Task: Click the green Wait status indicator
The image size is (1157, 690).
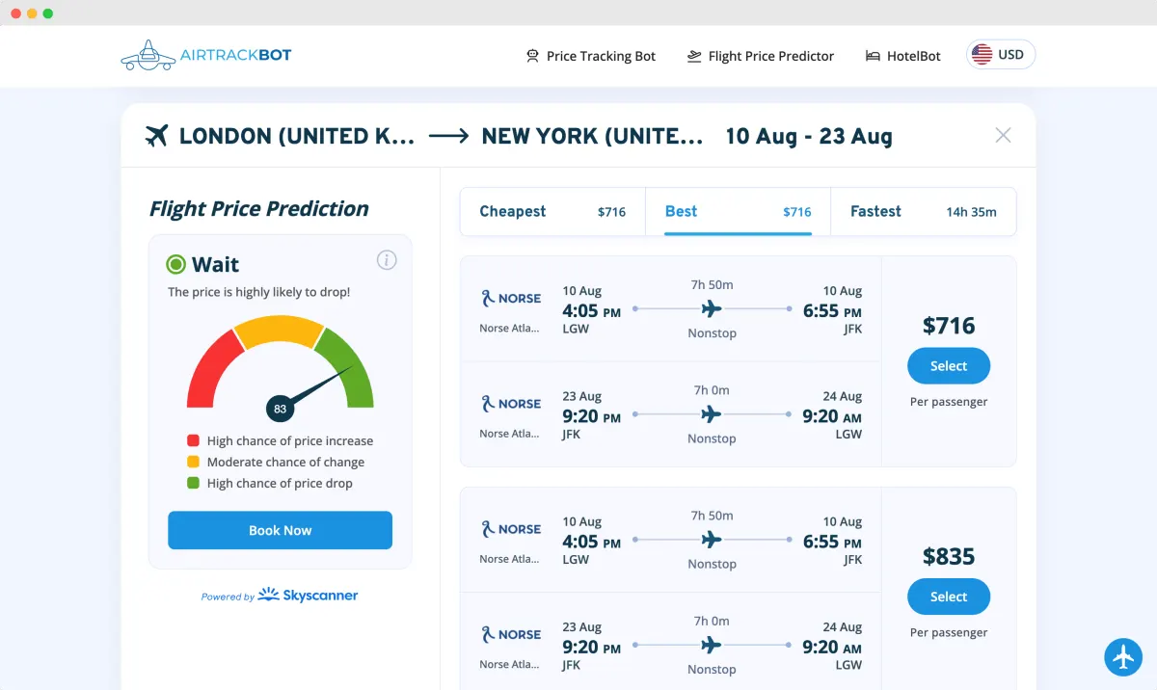Action: coord(176,264)
